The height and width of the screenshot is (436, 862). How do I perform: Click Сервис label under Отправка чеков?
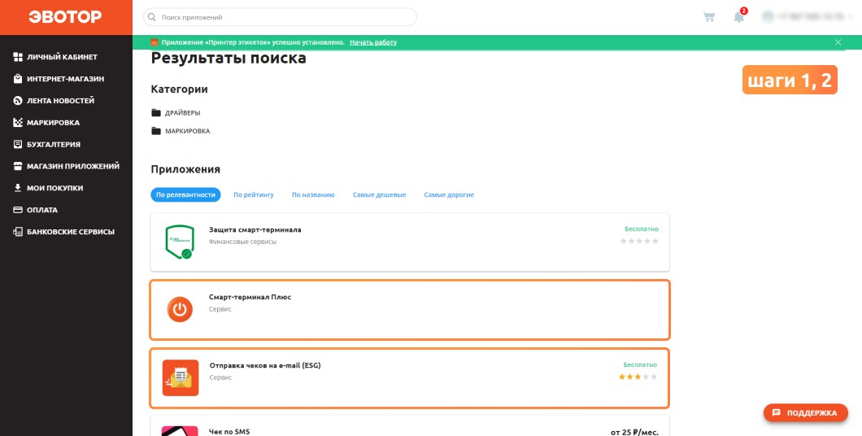click(x=220, y=377)
